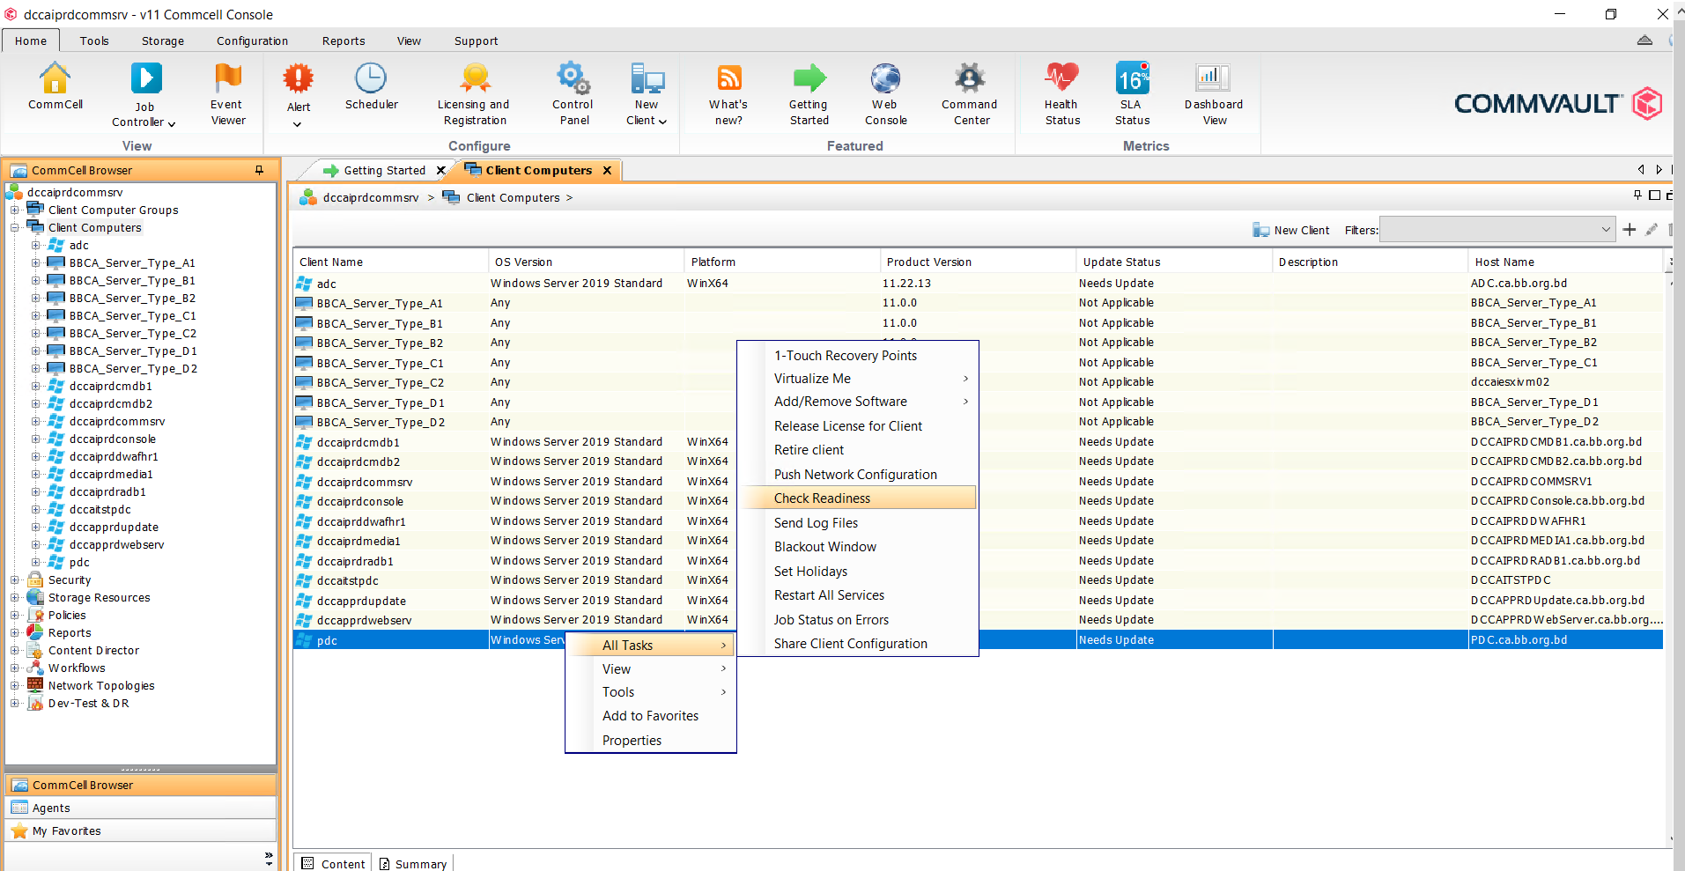
Task: Expand the adc client tree node
Action: (35, 245)
